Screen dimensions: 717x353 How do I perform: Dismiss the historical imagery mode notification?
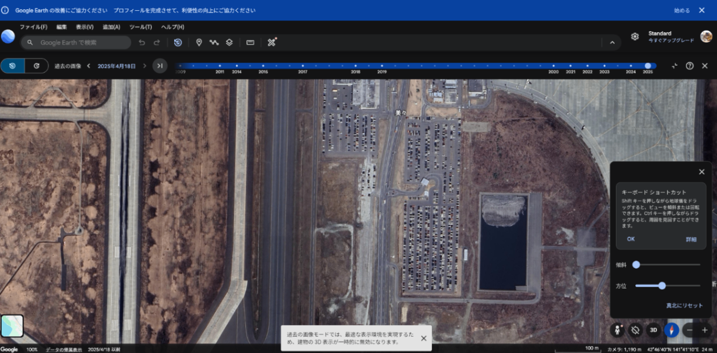coord(424,338)
